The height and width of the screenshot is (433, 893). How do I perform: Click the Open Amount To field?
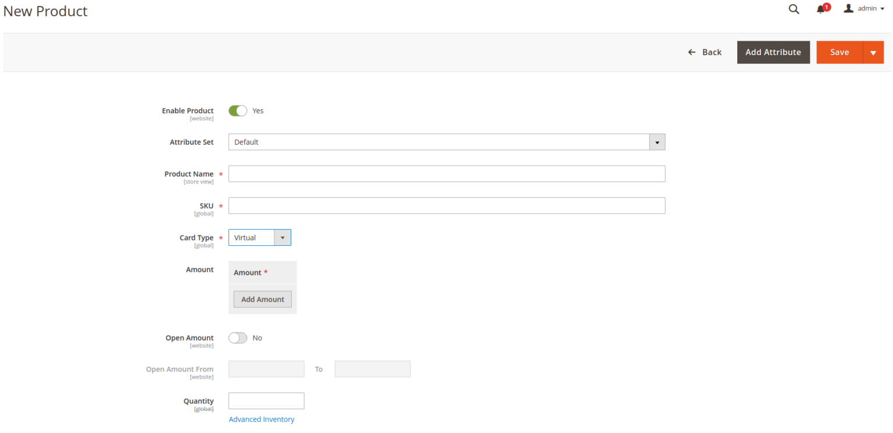tap(373, 369)
